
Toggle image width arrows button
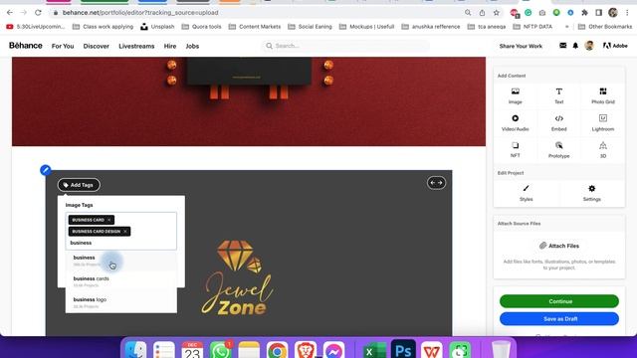[x=436, y=183]
